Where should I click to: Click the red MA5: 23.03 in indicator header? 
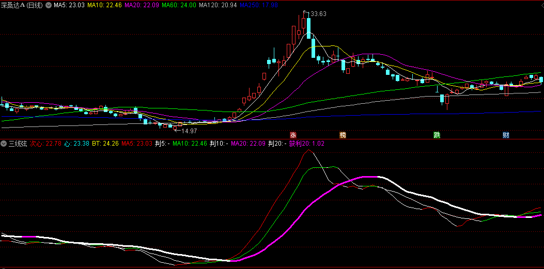[x=137, y=143]
